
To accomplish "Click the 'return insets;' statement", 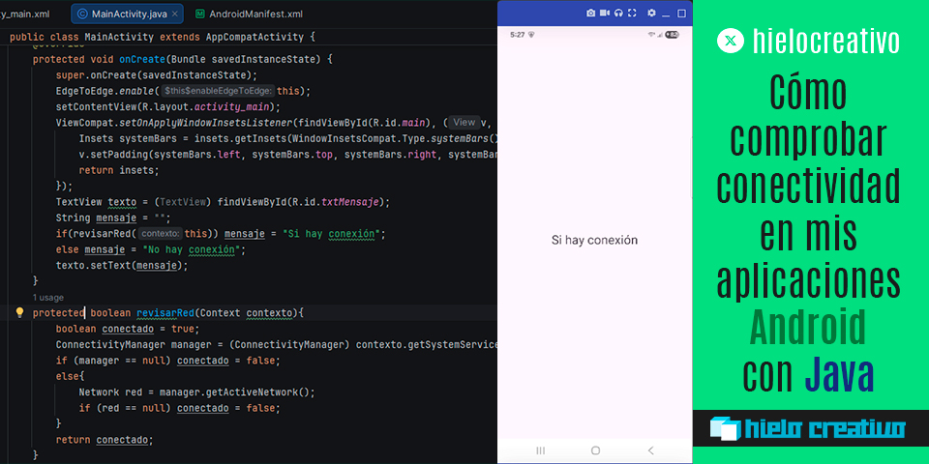I will (119, 170).
